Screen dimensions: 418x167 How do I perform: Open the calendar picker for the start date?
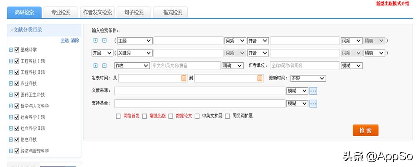coord(184,78)
